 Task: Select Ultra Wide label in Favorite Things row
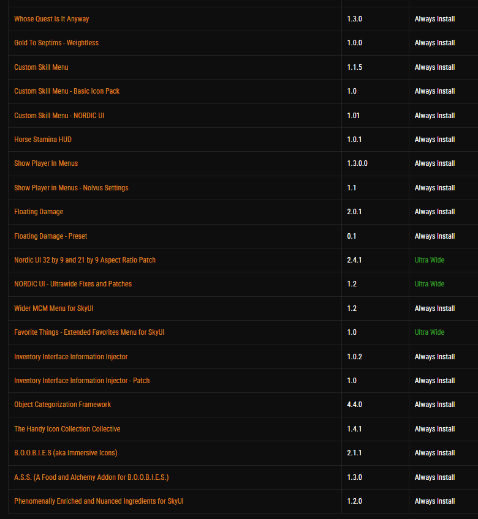430,332
